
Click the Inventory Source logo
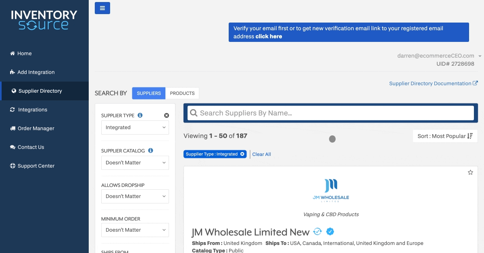[44, 20]
